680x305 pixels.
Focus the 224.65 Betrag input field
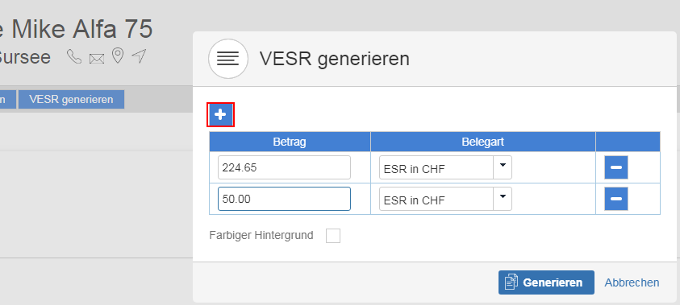(284, 167)
